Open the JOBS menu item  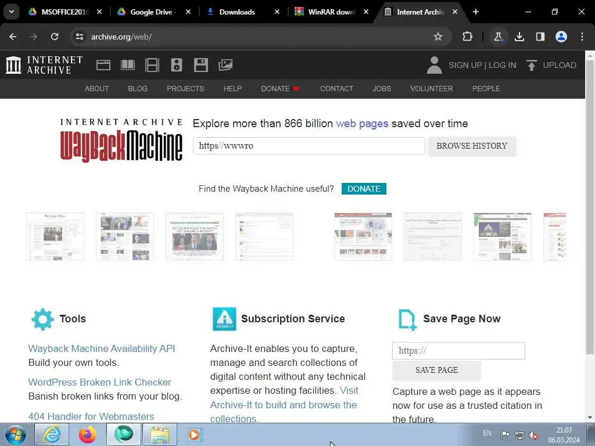coord(382,89)
